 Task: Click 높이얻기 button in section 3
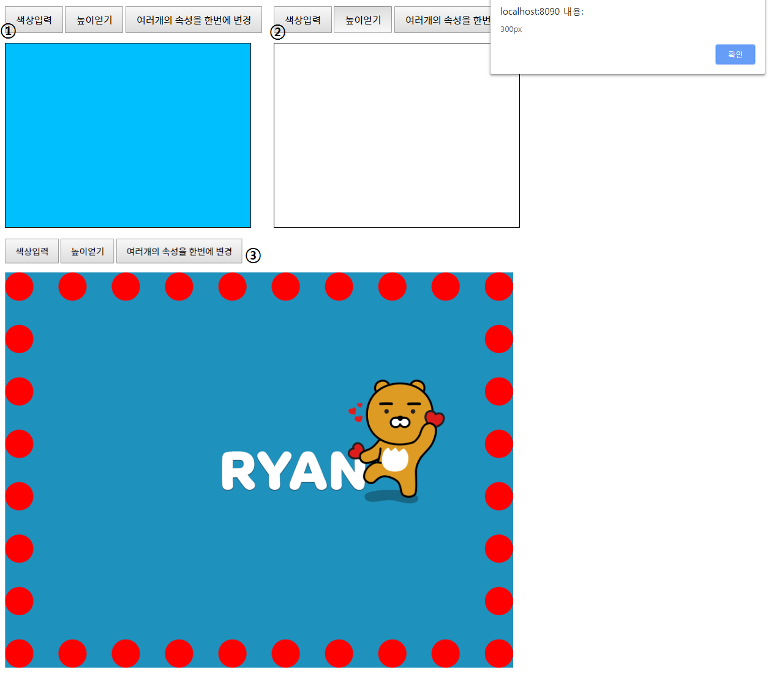point(87,251)
